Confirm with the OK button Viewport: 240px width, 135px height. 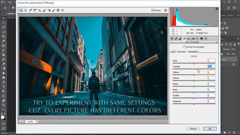click(210, 129)
